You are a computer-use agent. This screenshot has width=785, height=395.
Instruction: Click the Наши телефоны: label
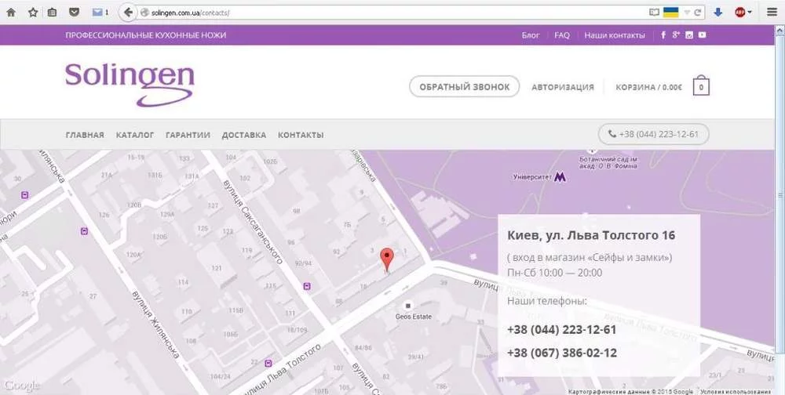coord(547,301)
